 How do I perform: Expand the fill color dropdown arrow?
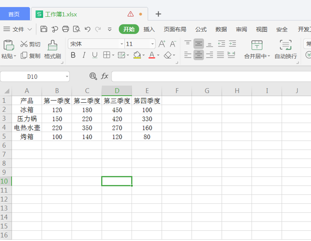[x=144, y=55]
